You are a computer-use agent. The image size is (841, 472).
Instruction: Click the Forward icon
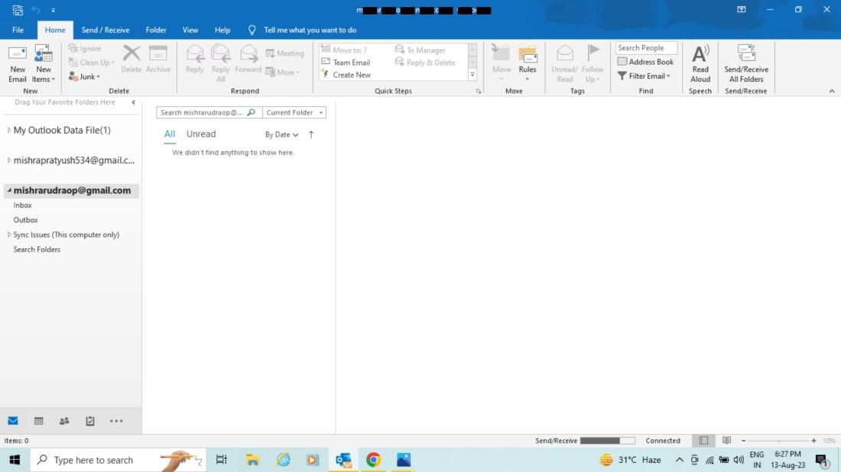pos(248,59)
